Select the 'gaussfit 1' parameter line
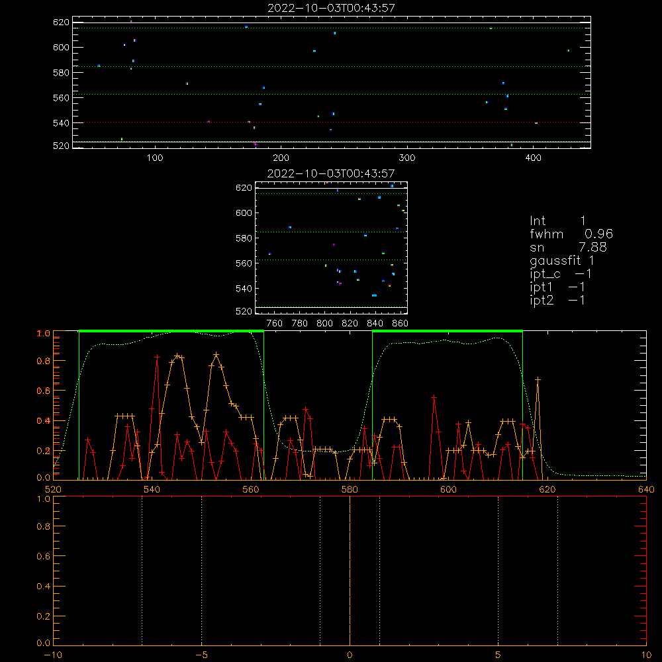The image size is (662, 662). pos(562,260)
